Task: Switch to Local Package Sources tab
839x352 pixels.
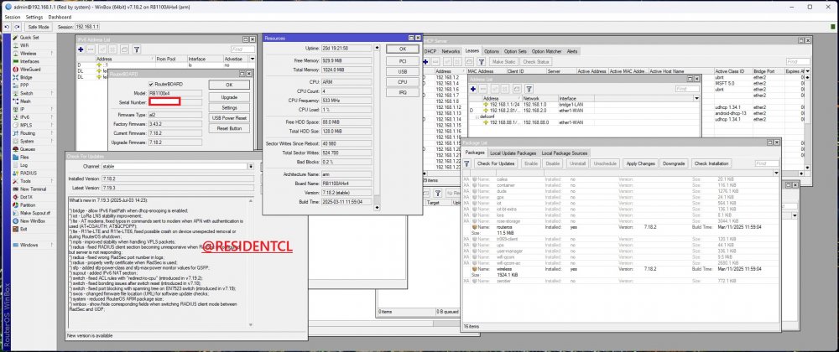Action: pos(565,153)
